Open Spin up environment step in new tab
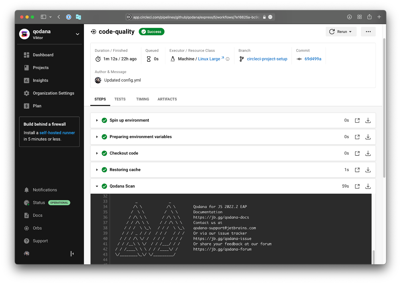This screenshot has height=284, width=401. 357,120
